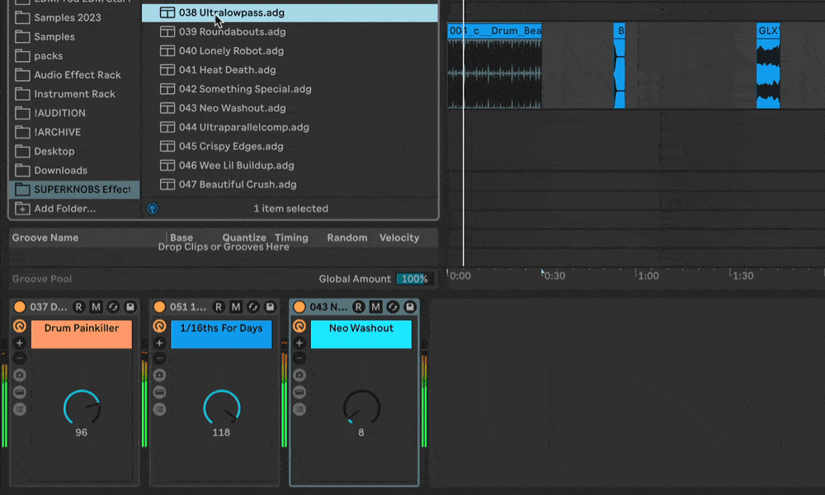Disable the 1/16ths For Days device
Viewport: 825px width, 495px height.
159,307
